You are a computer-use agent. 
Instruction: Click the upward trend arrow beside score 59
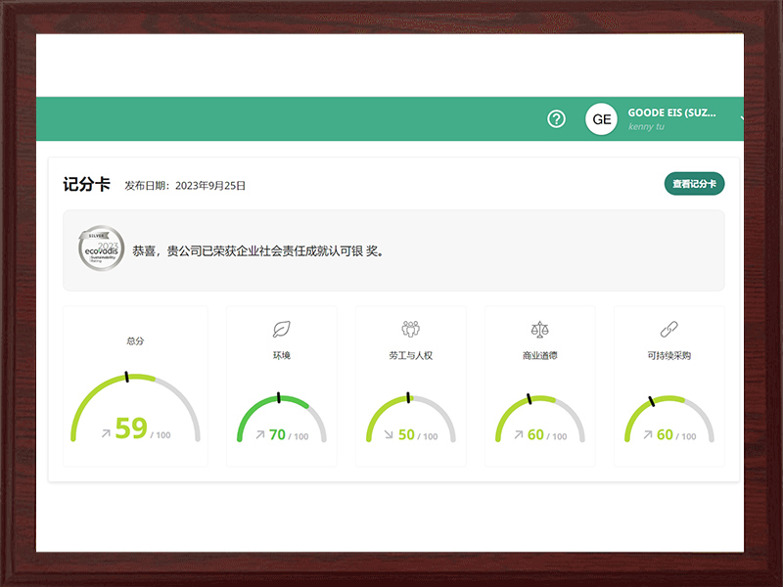pyautogui.click(x=106, y=431)
